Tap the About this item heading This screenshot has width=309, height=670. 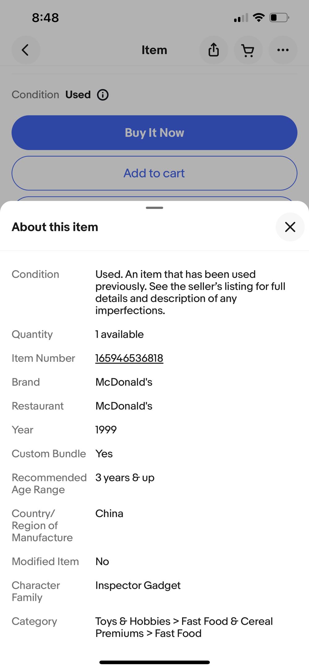(55, 227)
